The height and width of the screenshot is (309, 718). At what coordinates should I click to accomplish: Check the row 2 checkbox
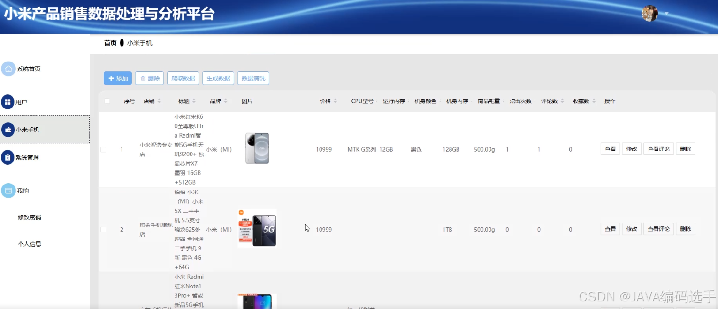(x=103, y=230)
